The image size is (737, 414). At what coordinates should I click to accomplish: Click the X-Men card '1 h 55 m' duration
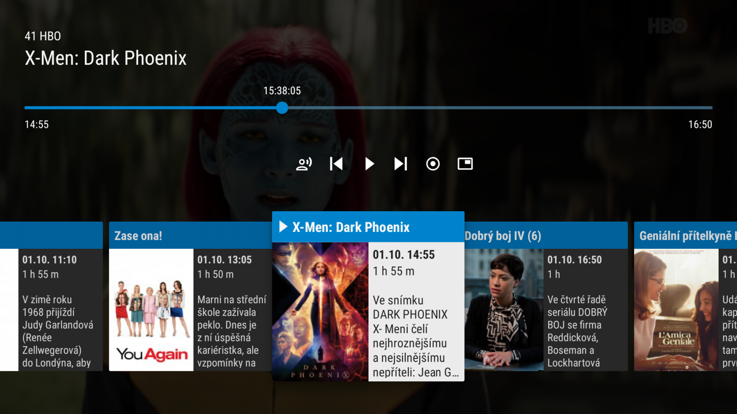click(x=393, y=271)
